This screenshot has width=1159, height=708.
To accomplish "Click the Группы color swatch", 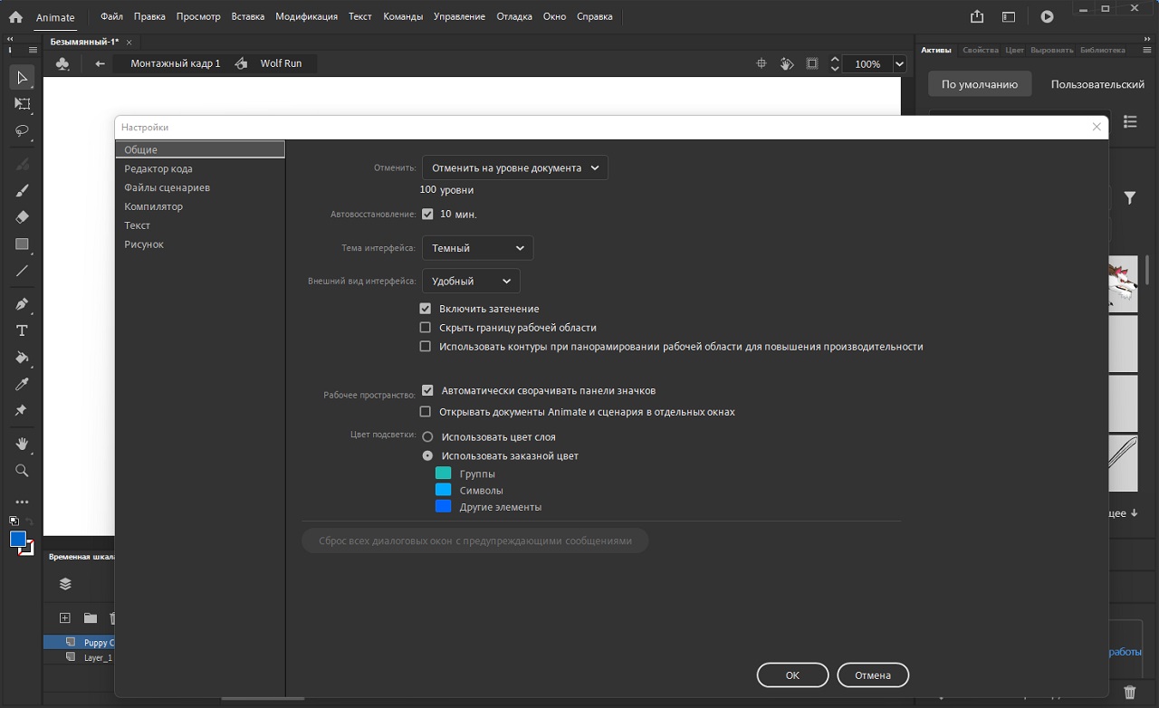I will click(443, 474).
